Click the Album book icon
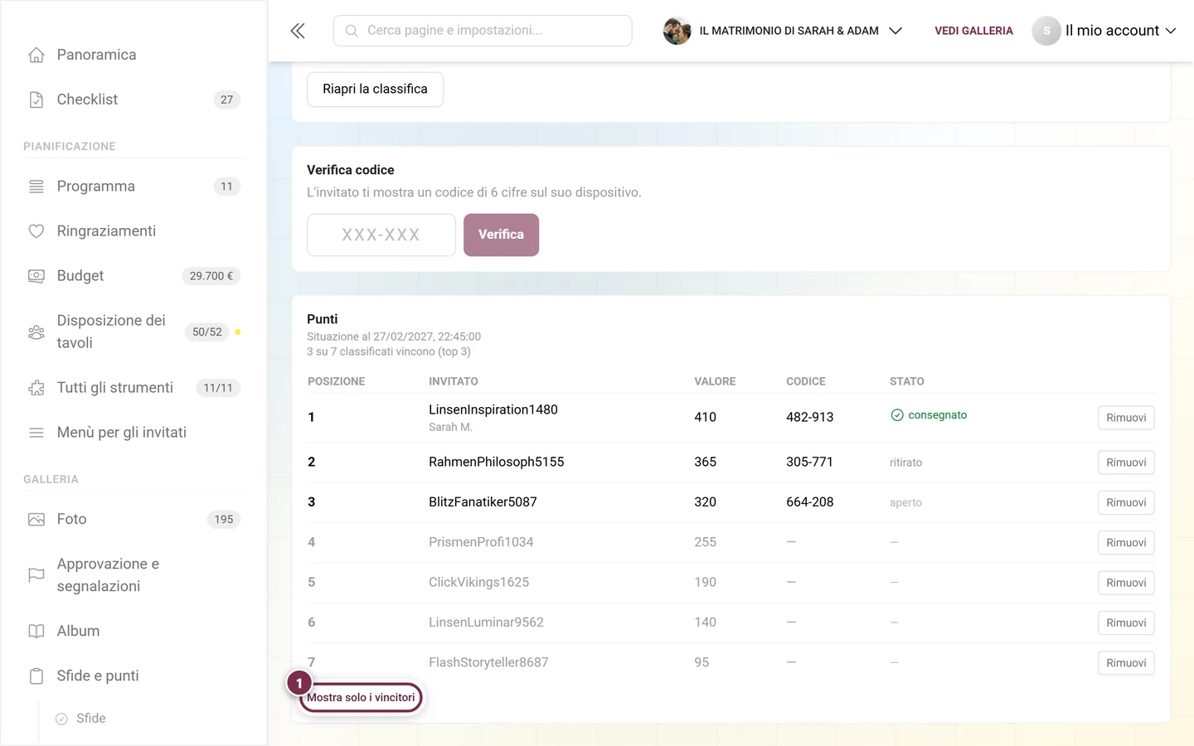Image resolution: width=1194 pixels, height=746 pixels. 36,632
